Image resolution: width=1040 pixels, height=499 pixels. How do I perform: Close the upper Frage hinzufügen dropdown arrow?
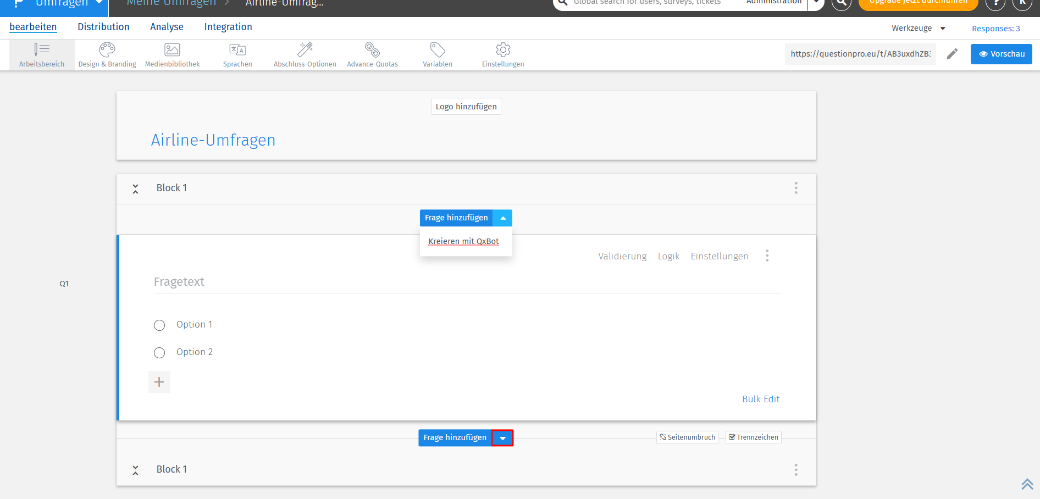coord(502,218)
